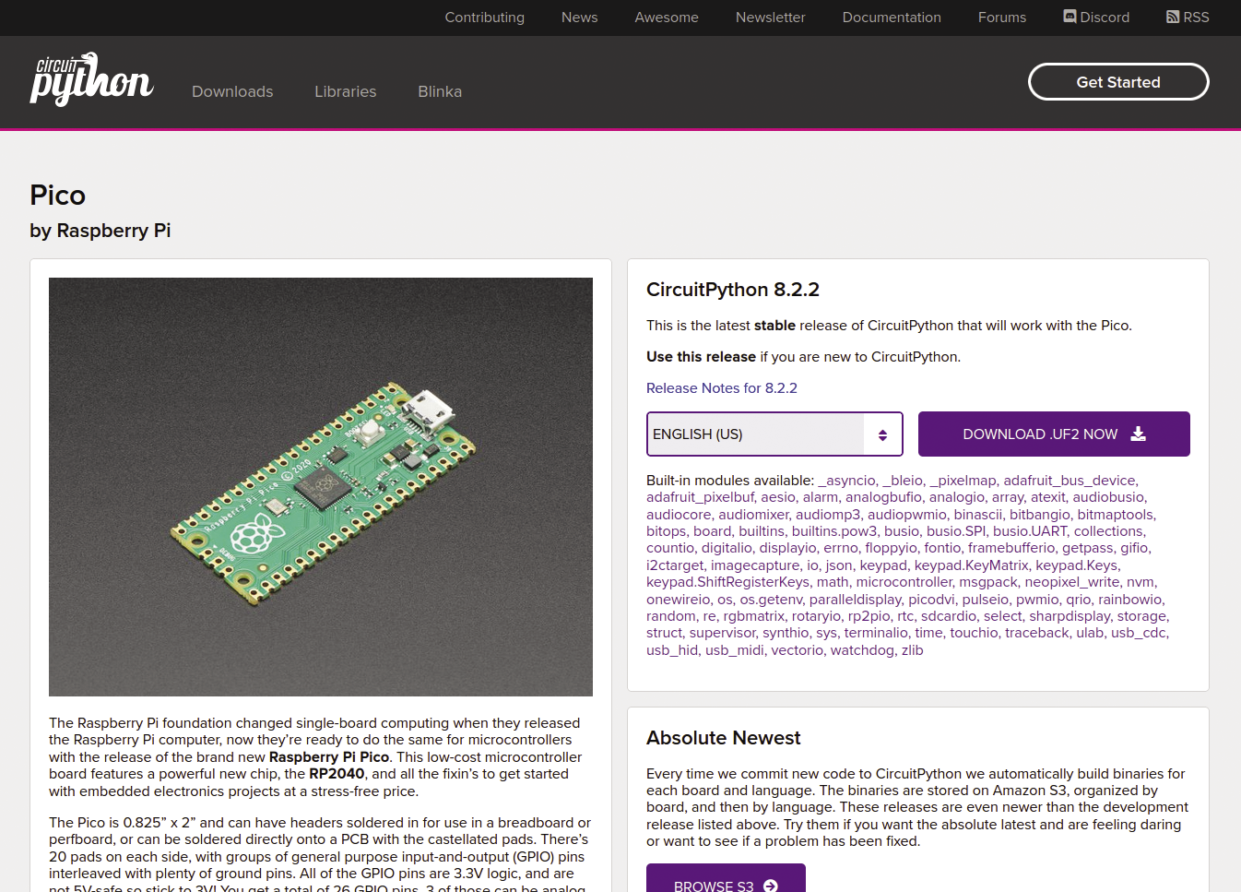The height and width of the screenshot is (892, 1241).
Task: Open the Libraries navigation tab
Action: (345, 91)
